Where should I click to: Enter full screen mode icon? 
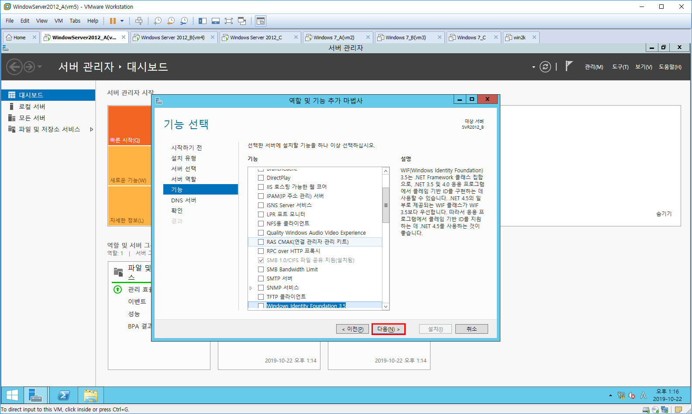(229, 21)
